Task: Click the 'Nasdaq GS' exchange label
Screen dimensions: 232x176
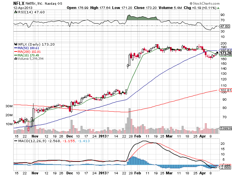Action: (54, 3)
